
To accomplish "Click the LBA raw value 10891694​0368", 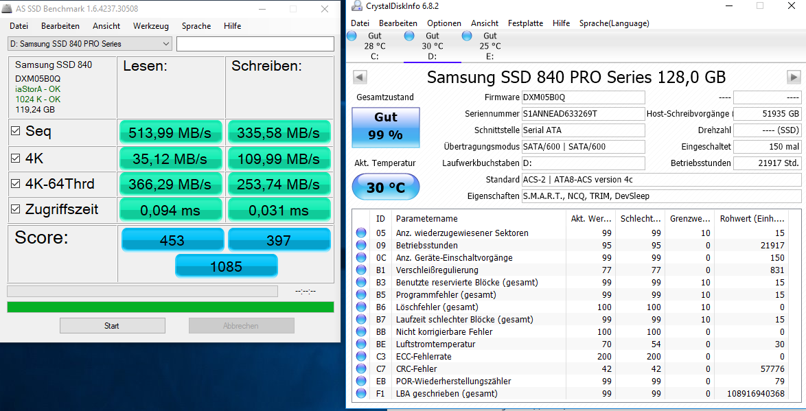I will (756, 394).
